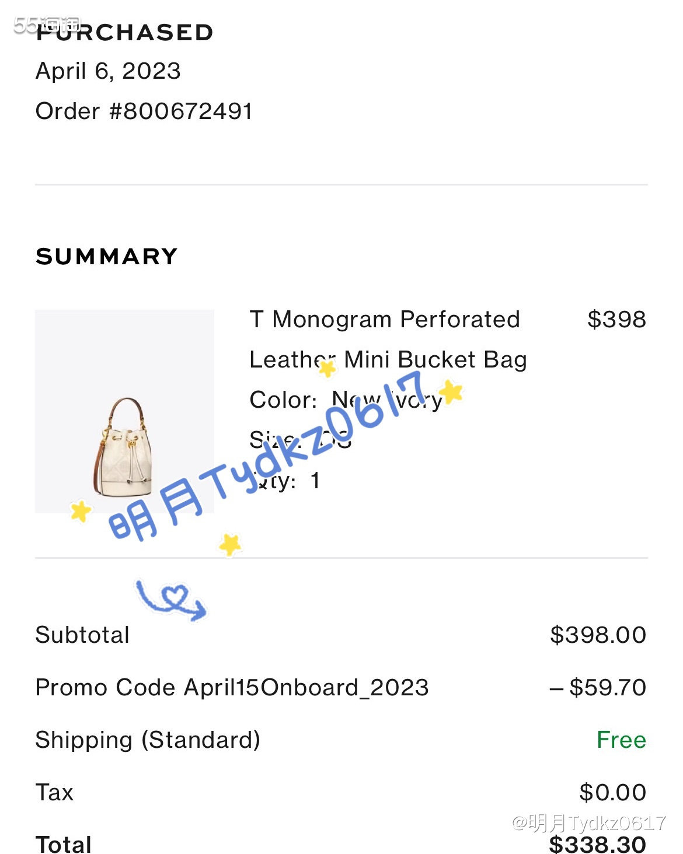
Task: Click the $398 item price
Action: click(x=616, y=319)
